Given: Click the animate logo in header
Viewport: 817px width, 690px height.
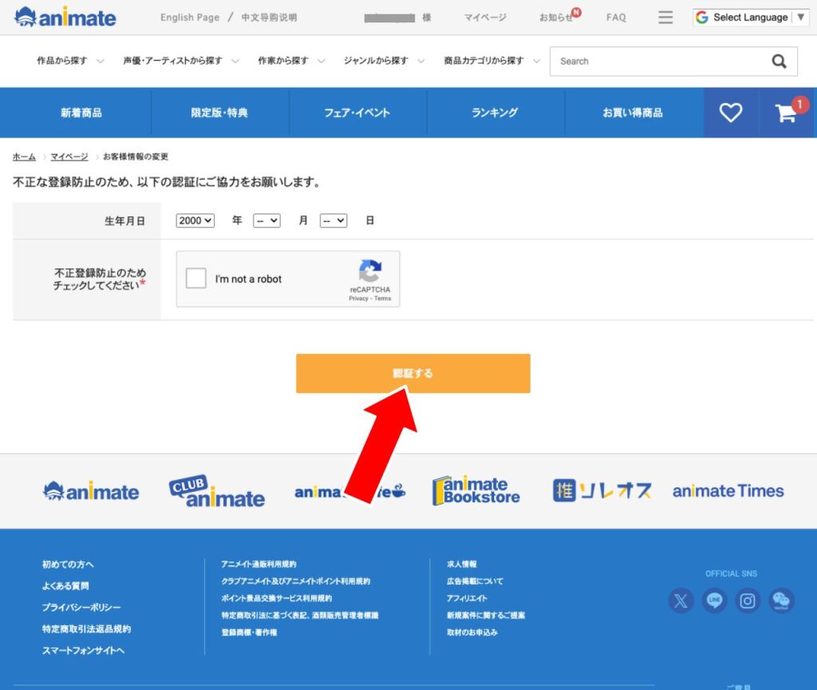Looking at the screenshot, I should [x=65, y=18].
